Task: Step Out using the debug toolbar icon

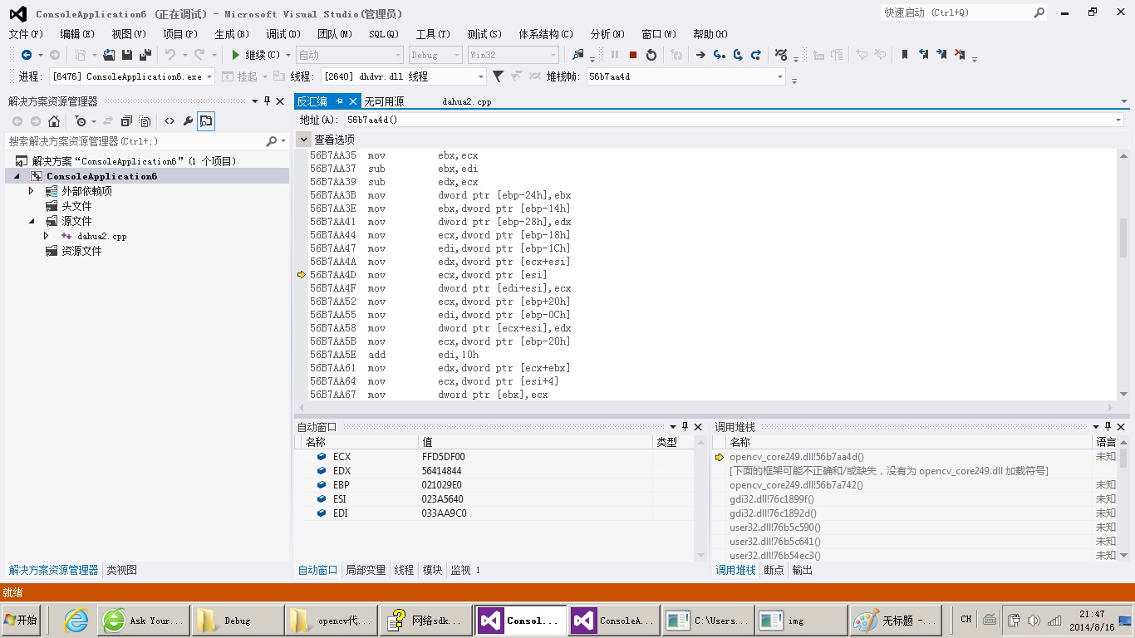Action: click(755, 55)
